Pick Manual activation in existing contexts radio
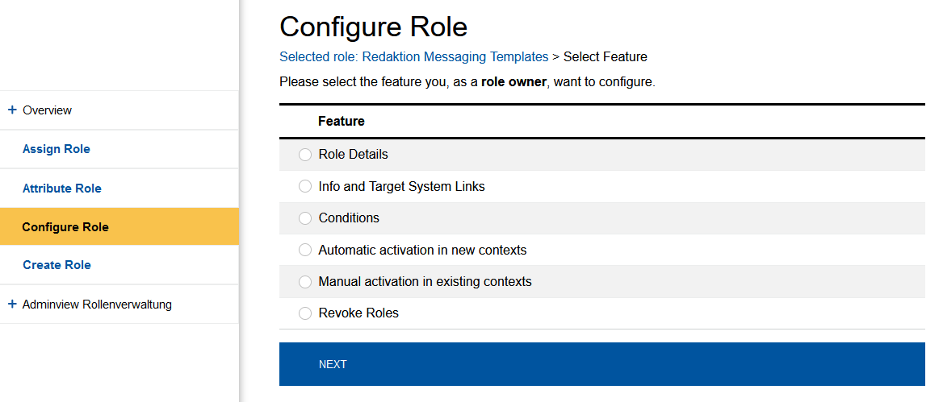 [305, 282]
